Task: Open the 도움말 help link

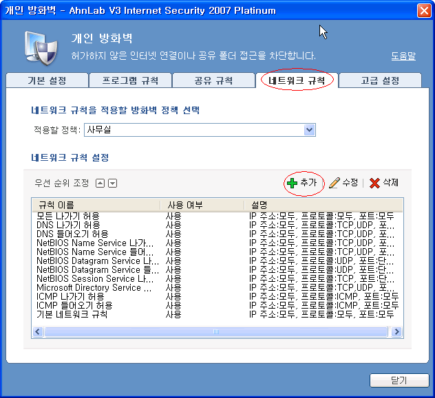Action: [403, 56]
